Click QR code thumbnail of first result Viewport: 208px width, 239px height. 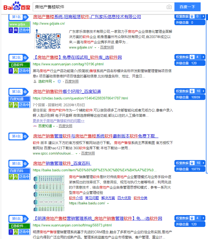tap(48, 39)
